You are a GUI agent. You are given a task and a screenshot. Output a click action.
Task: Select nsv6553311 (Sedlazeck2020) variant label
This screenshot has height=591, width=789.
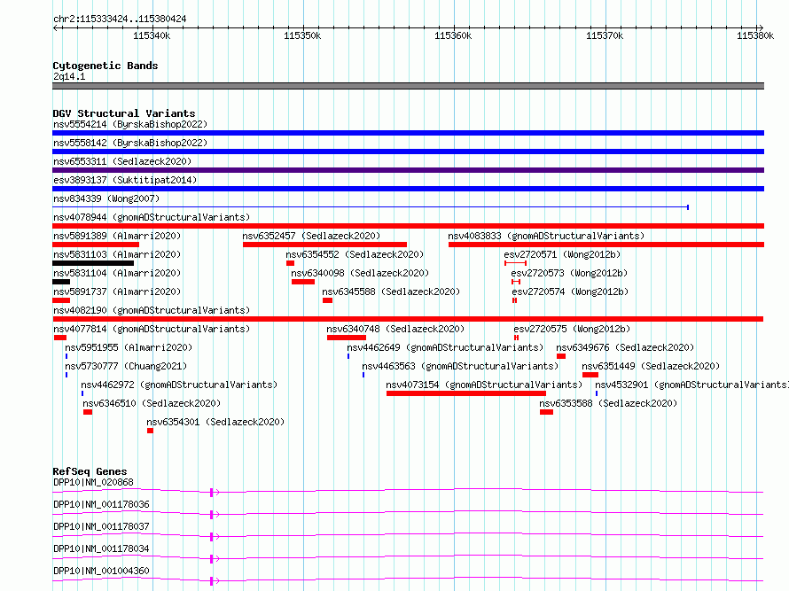click(122, 161)
